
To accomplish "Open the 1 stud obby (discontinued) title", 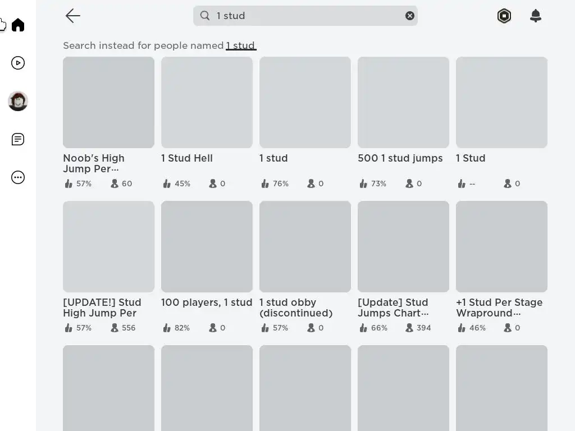I will 296,308.
